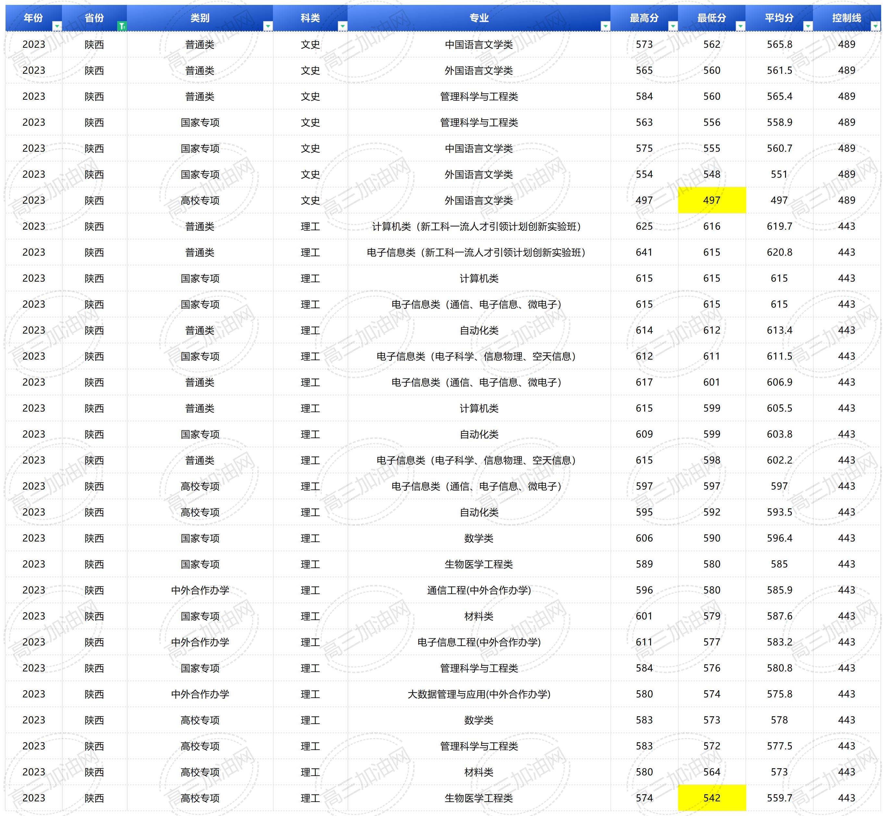Select the 科类 header cell

pos(310,18)
